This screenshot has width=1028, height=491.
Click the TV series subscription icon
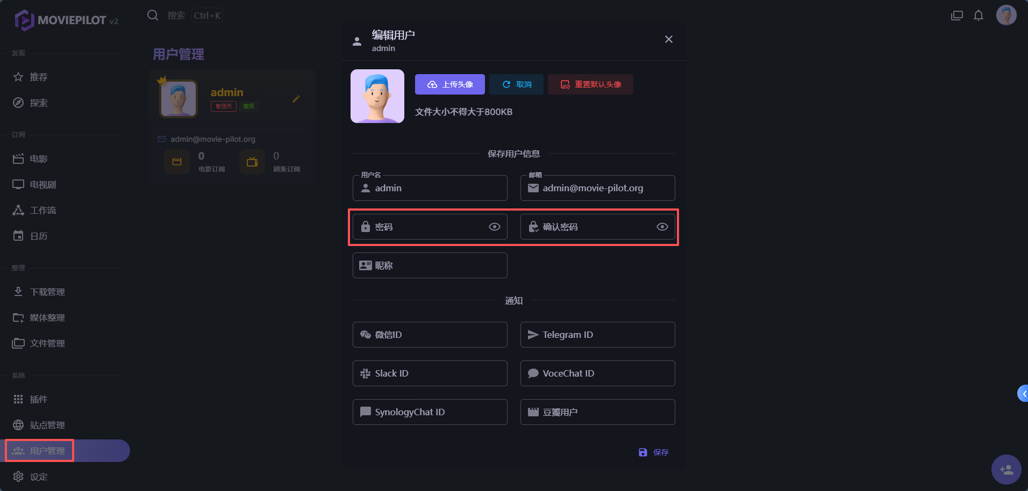252,162
